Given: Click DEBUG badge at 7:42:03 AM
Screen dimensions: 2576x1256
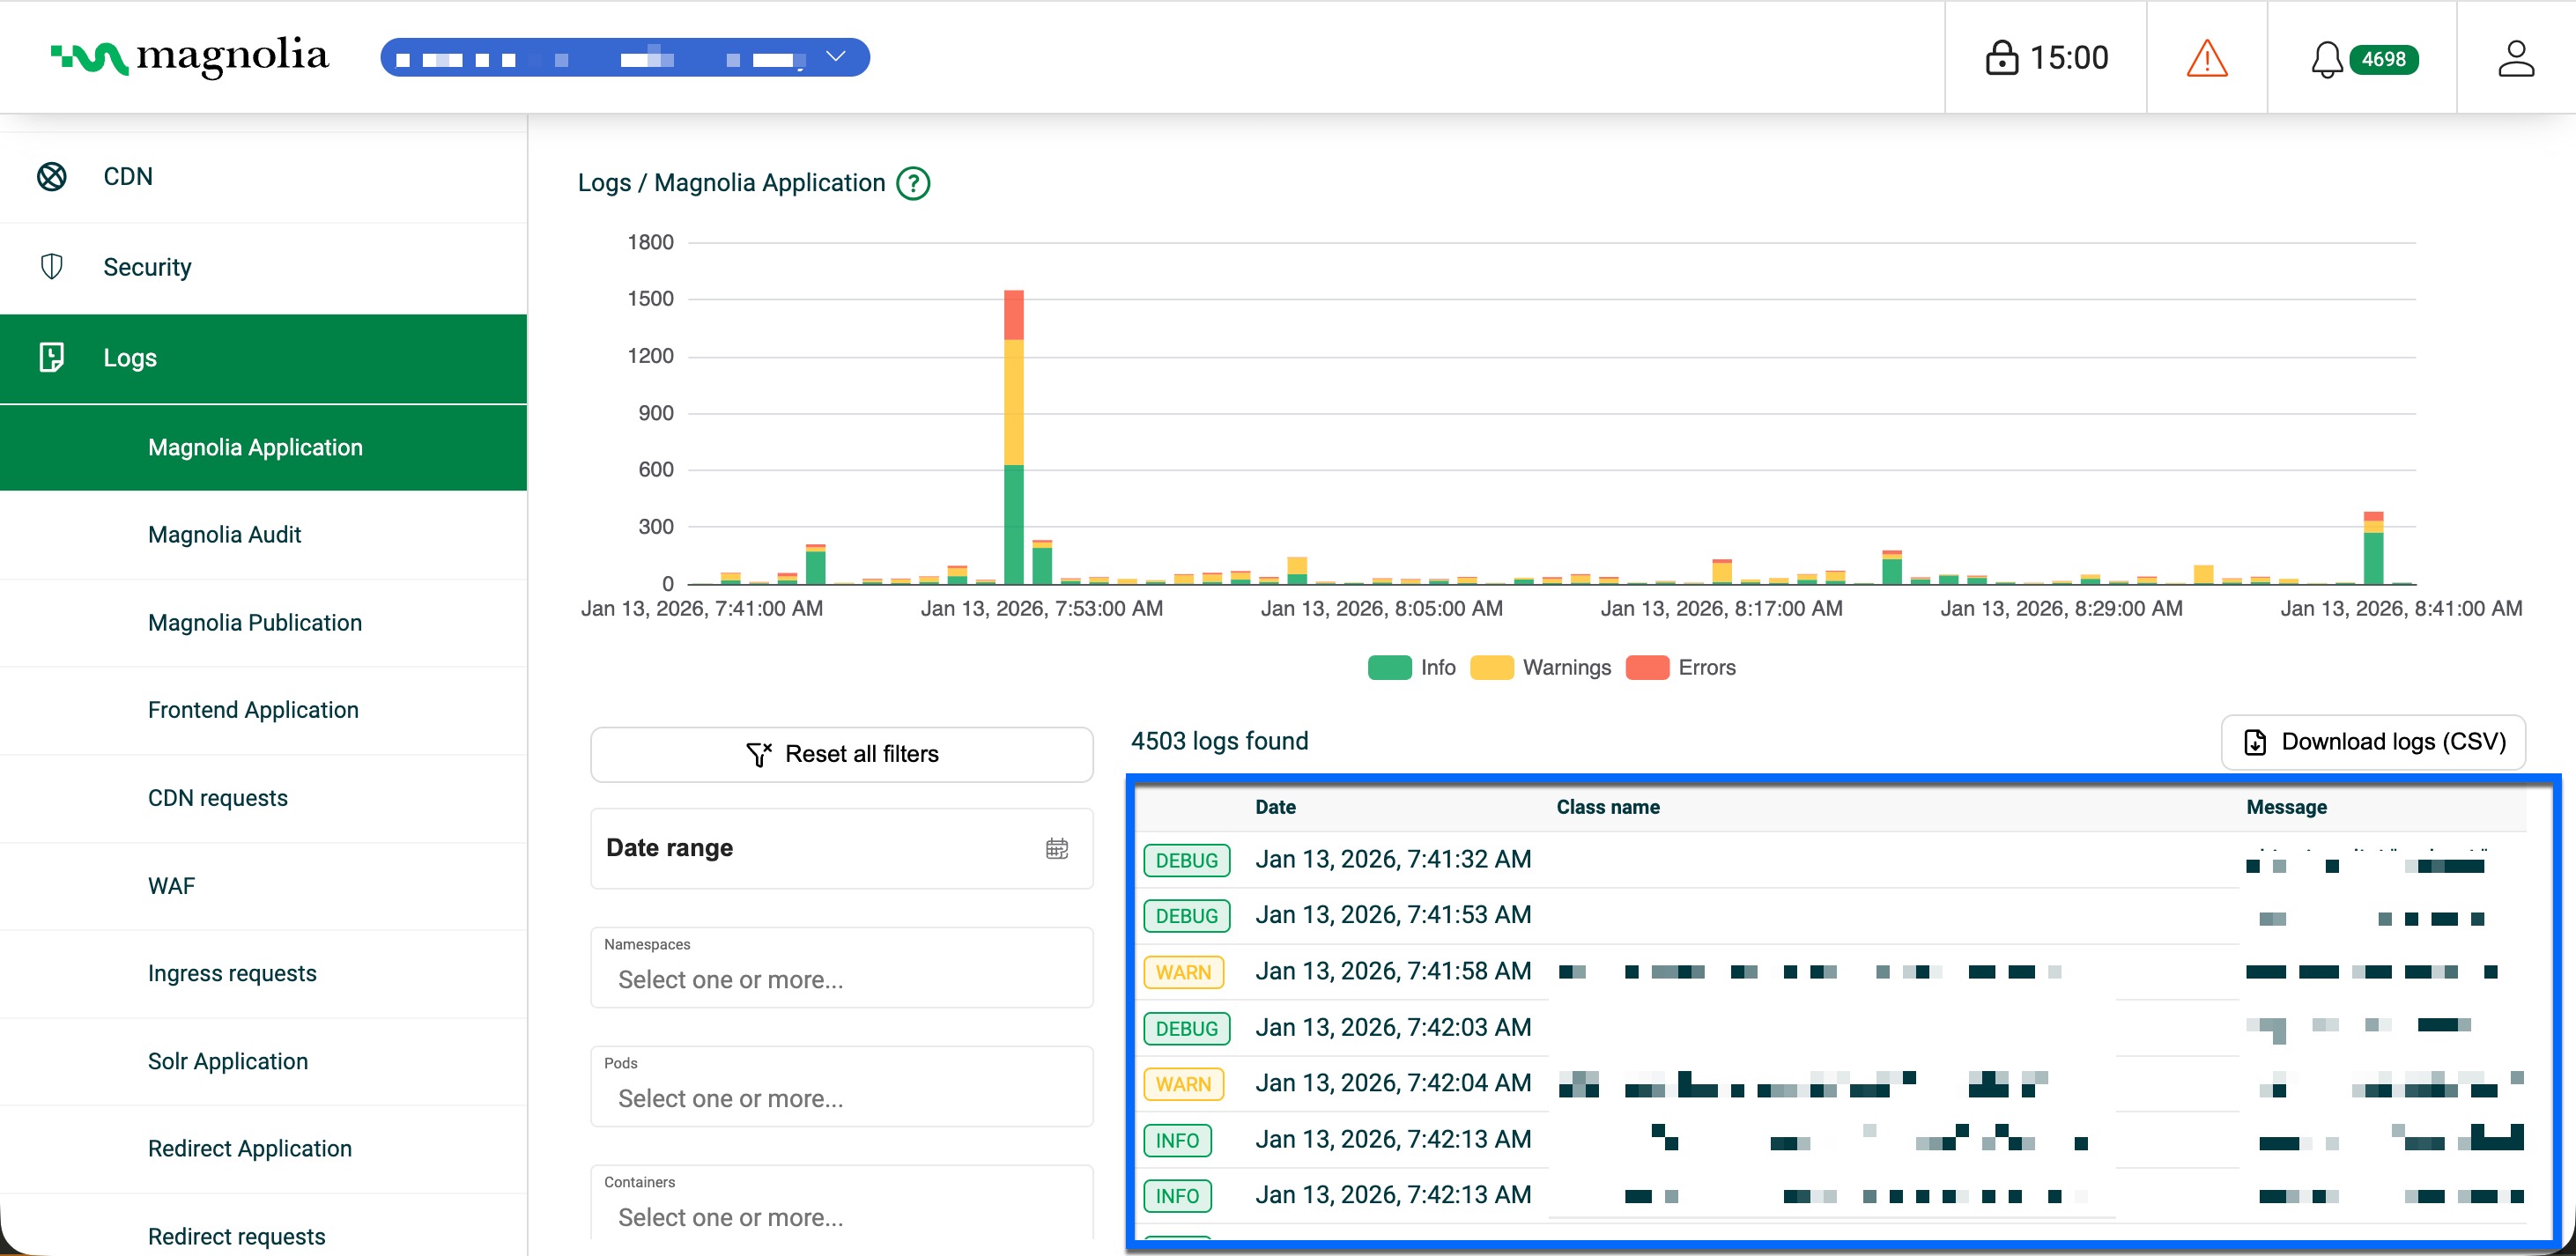Looking at the screenshot, I should click(x=1186, y=1028).
